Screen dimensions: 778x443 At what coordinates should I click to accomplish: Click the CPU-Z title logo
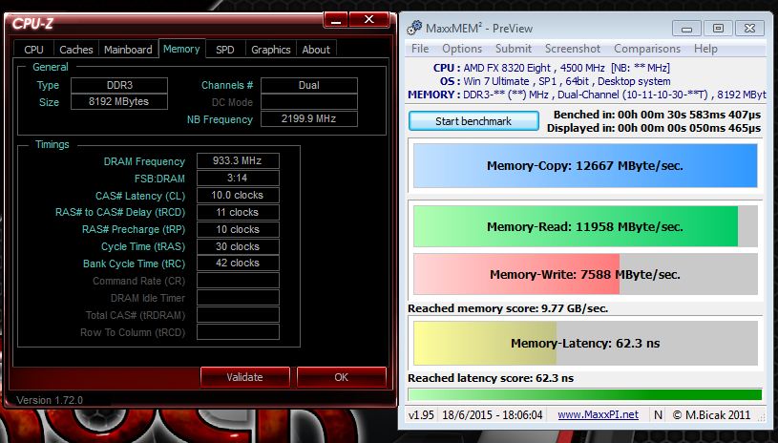[32, 23]
